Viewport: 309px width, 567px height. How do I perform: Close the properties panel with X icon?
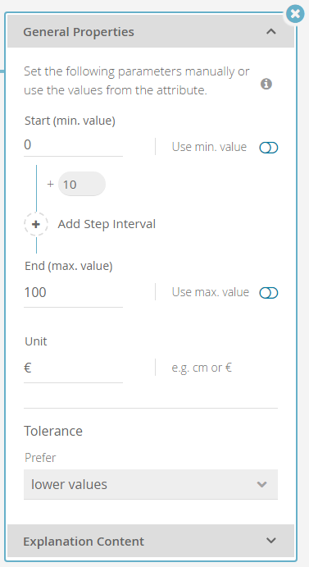click(x=295, y=14)
